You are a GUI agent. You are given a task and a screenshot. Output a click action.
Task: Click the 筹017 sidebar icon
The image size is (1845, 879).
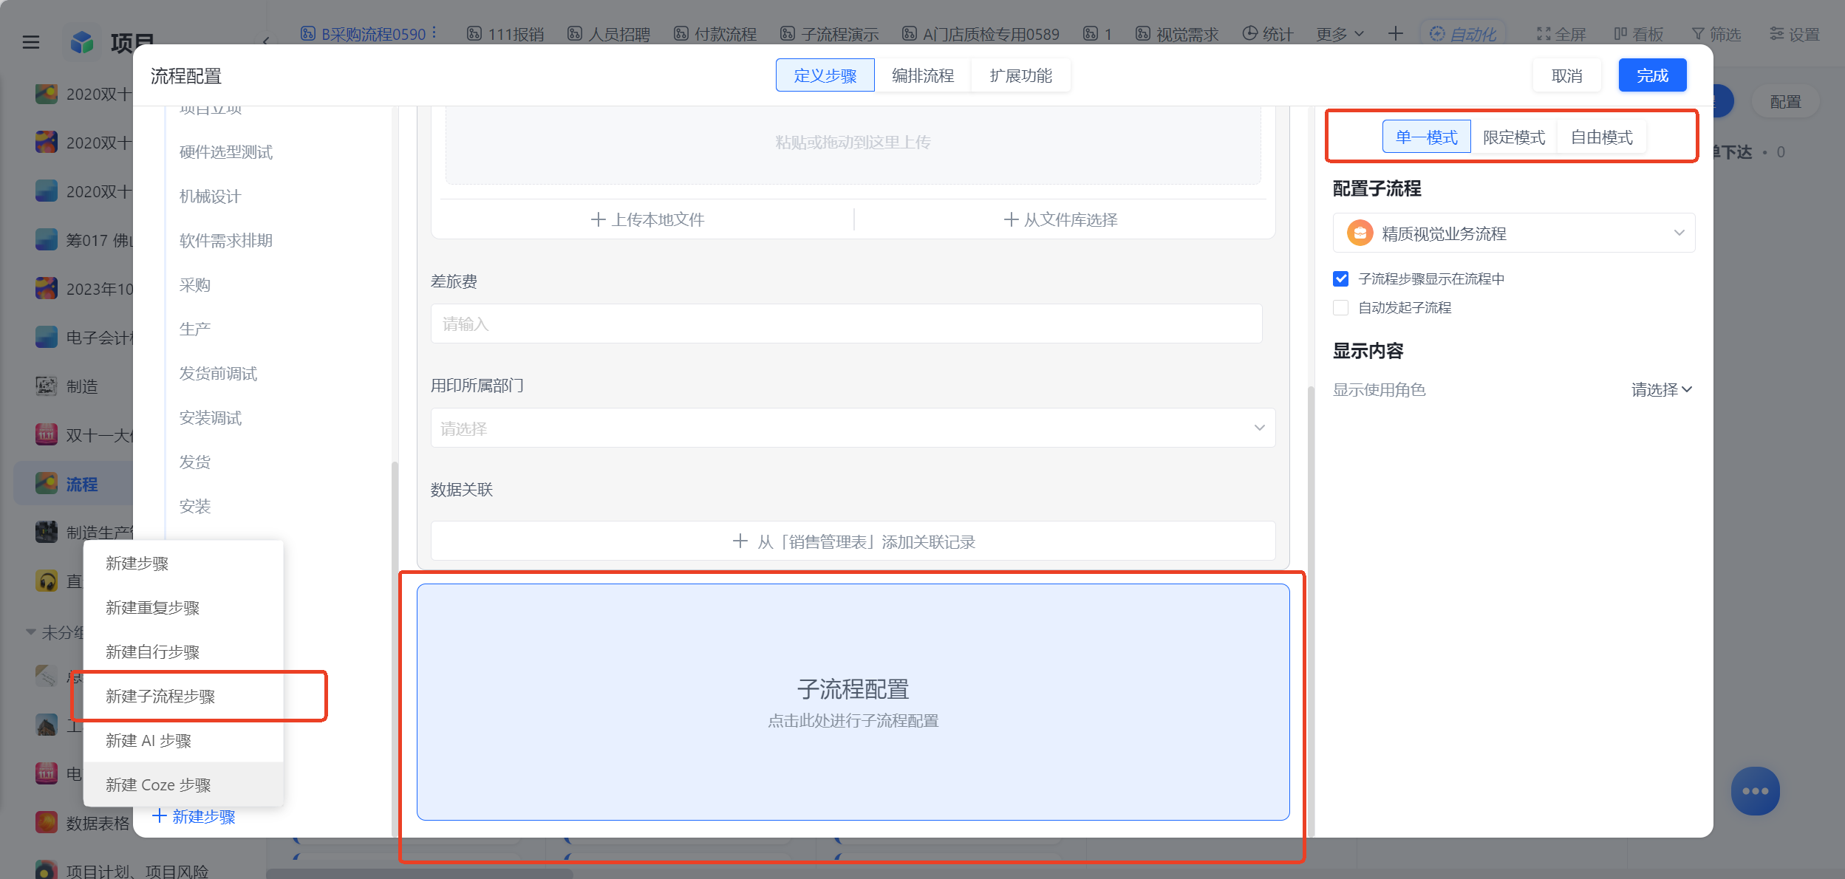point(47,240)
